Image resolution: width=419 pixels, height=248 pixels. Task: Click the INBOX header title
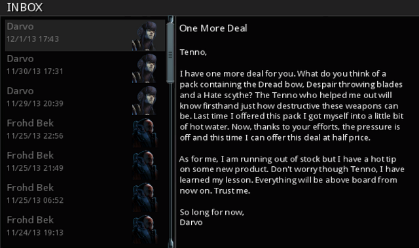point(25,7)
